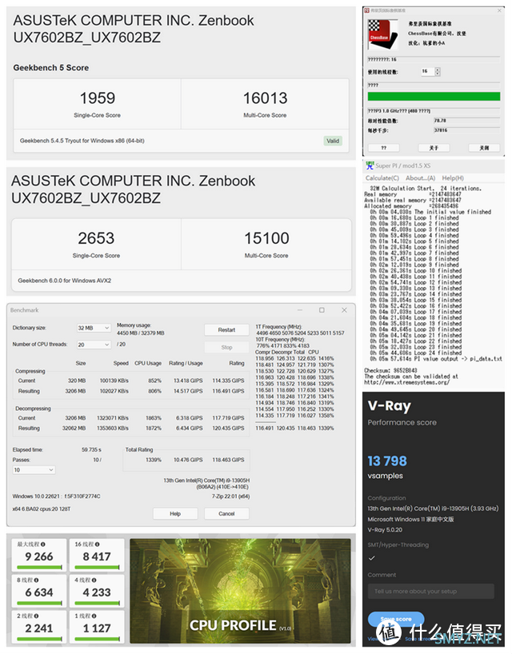
Task: Click the Valid badge in Geekbench 5
Action: click(333, 141)
